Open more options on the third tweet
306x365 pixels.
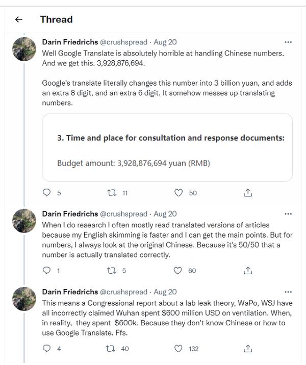click(288, 292)
